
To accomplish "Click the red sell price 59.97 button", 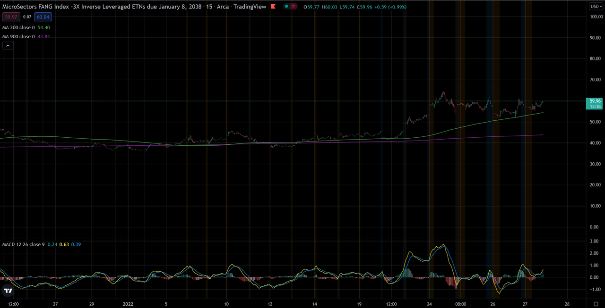I will point(10,17).
